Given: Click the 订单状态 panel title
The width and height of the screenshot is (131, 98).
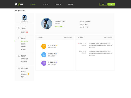Looking at the screenshot, I should click(x=41, y=37).
